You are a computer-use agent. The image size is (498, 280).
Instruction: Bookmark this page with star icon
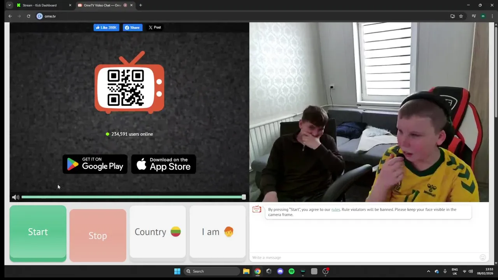461,16
